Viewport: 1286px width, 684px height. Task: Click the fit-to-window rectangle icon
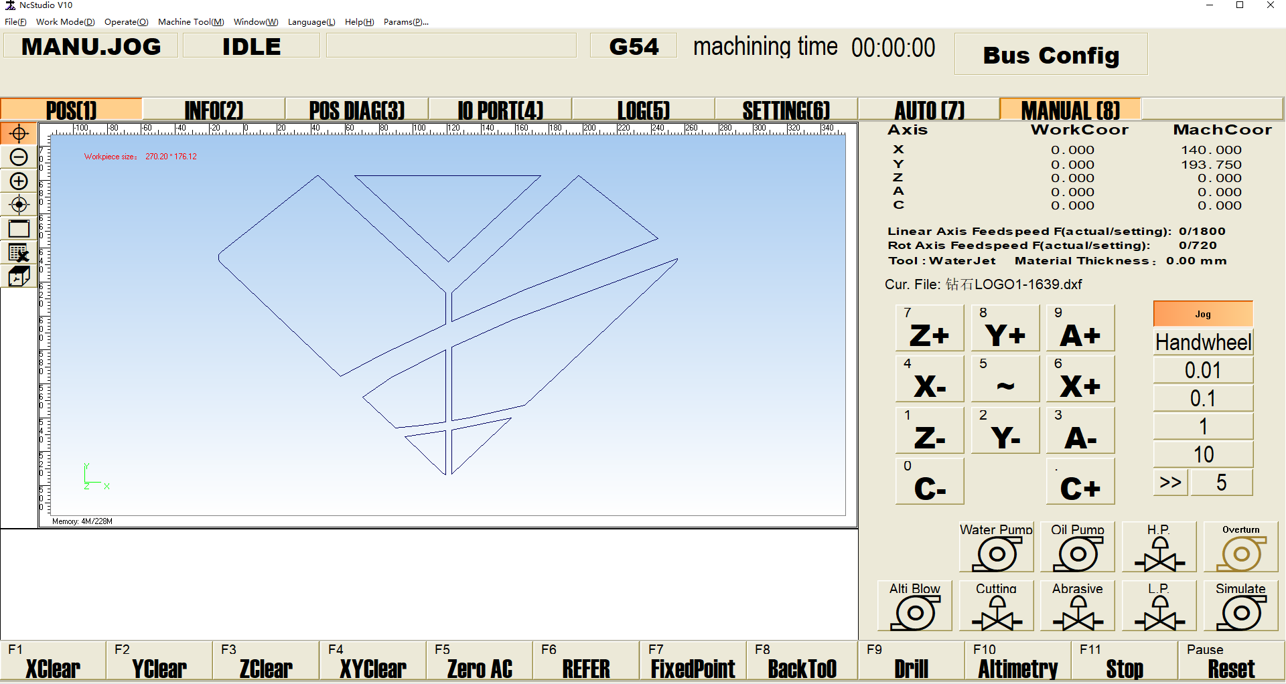(x=19, y=229)
